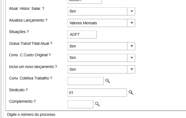Expand the Grava Transf Filial Atual dropdown
This screenshot has height=118, width=186.
pyautogui.click(x=131, y=46)
